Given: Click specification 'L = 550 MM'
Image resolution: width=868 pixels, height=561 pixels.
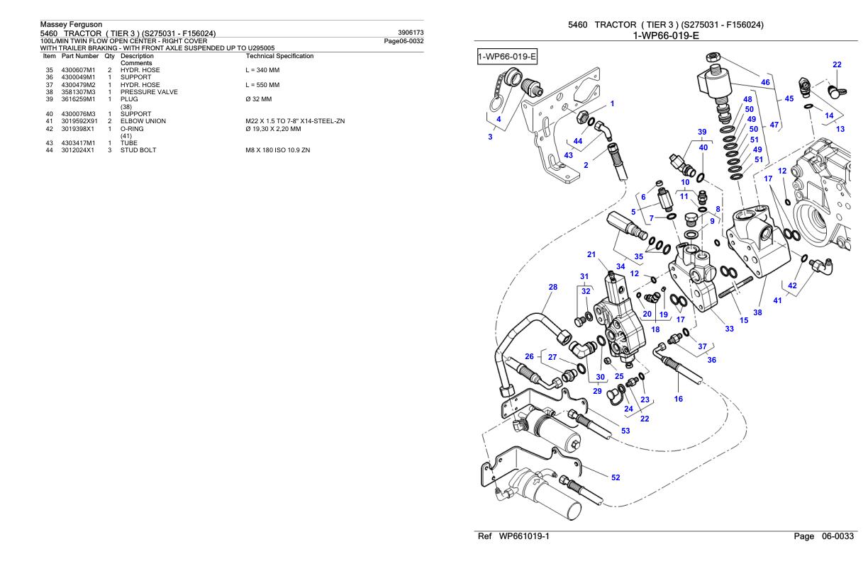Looking at the screenshot, I should 262,85.
